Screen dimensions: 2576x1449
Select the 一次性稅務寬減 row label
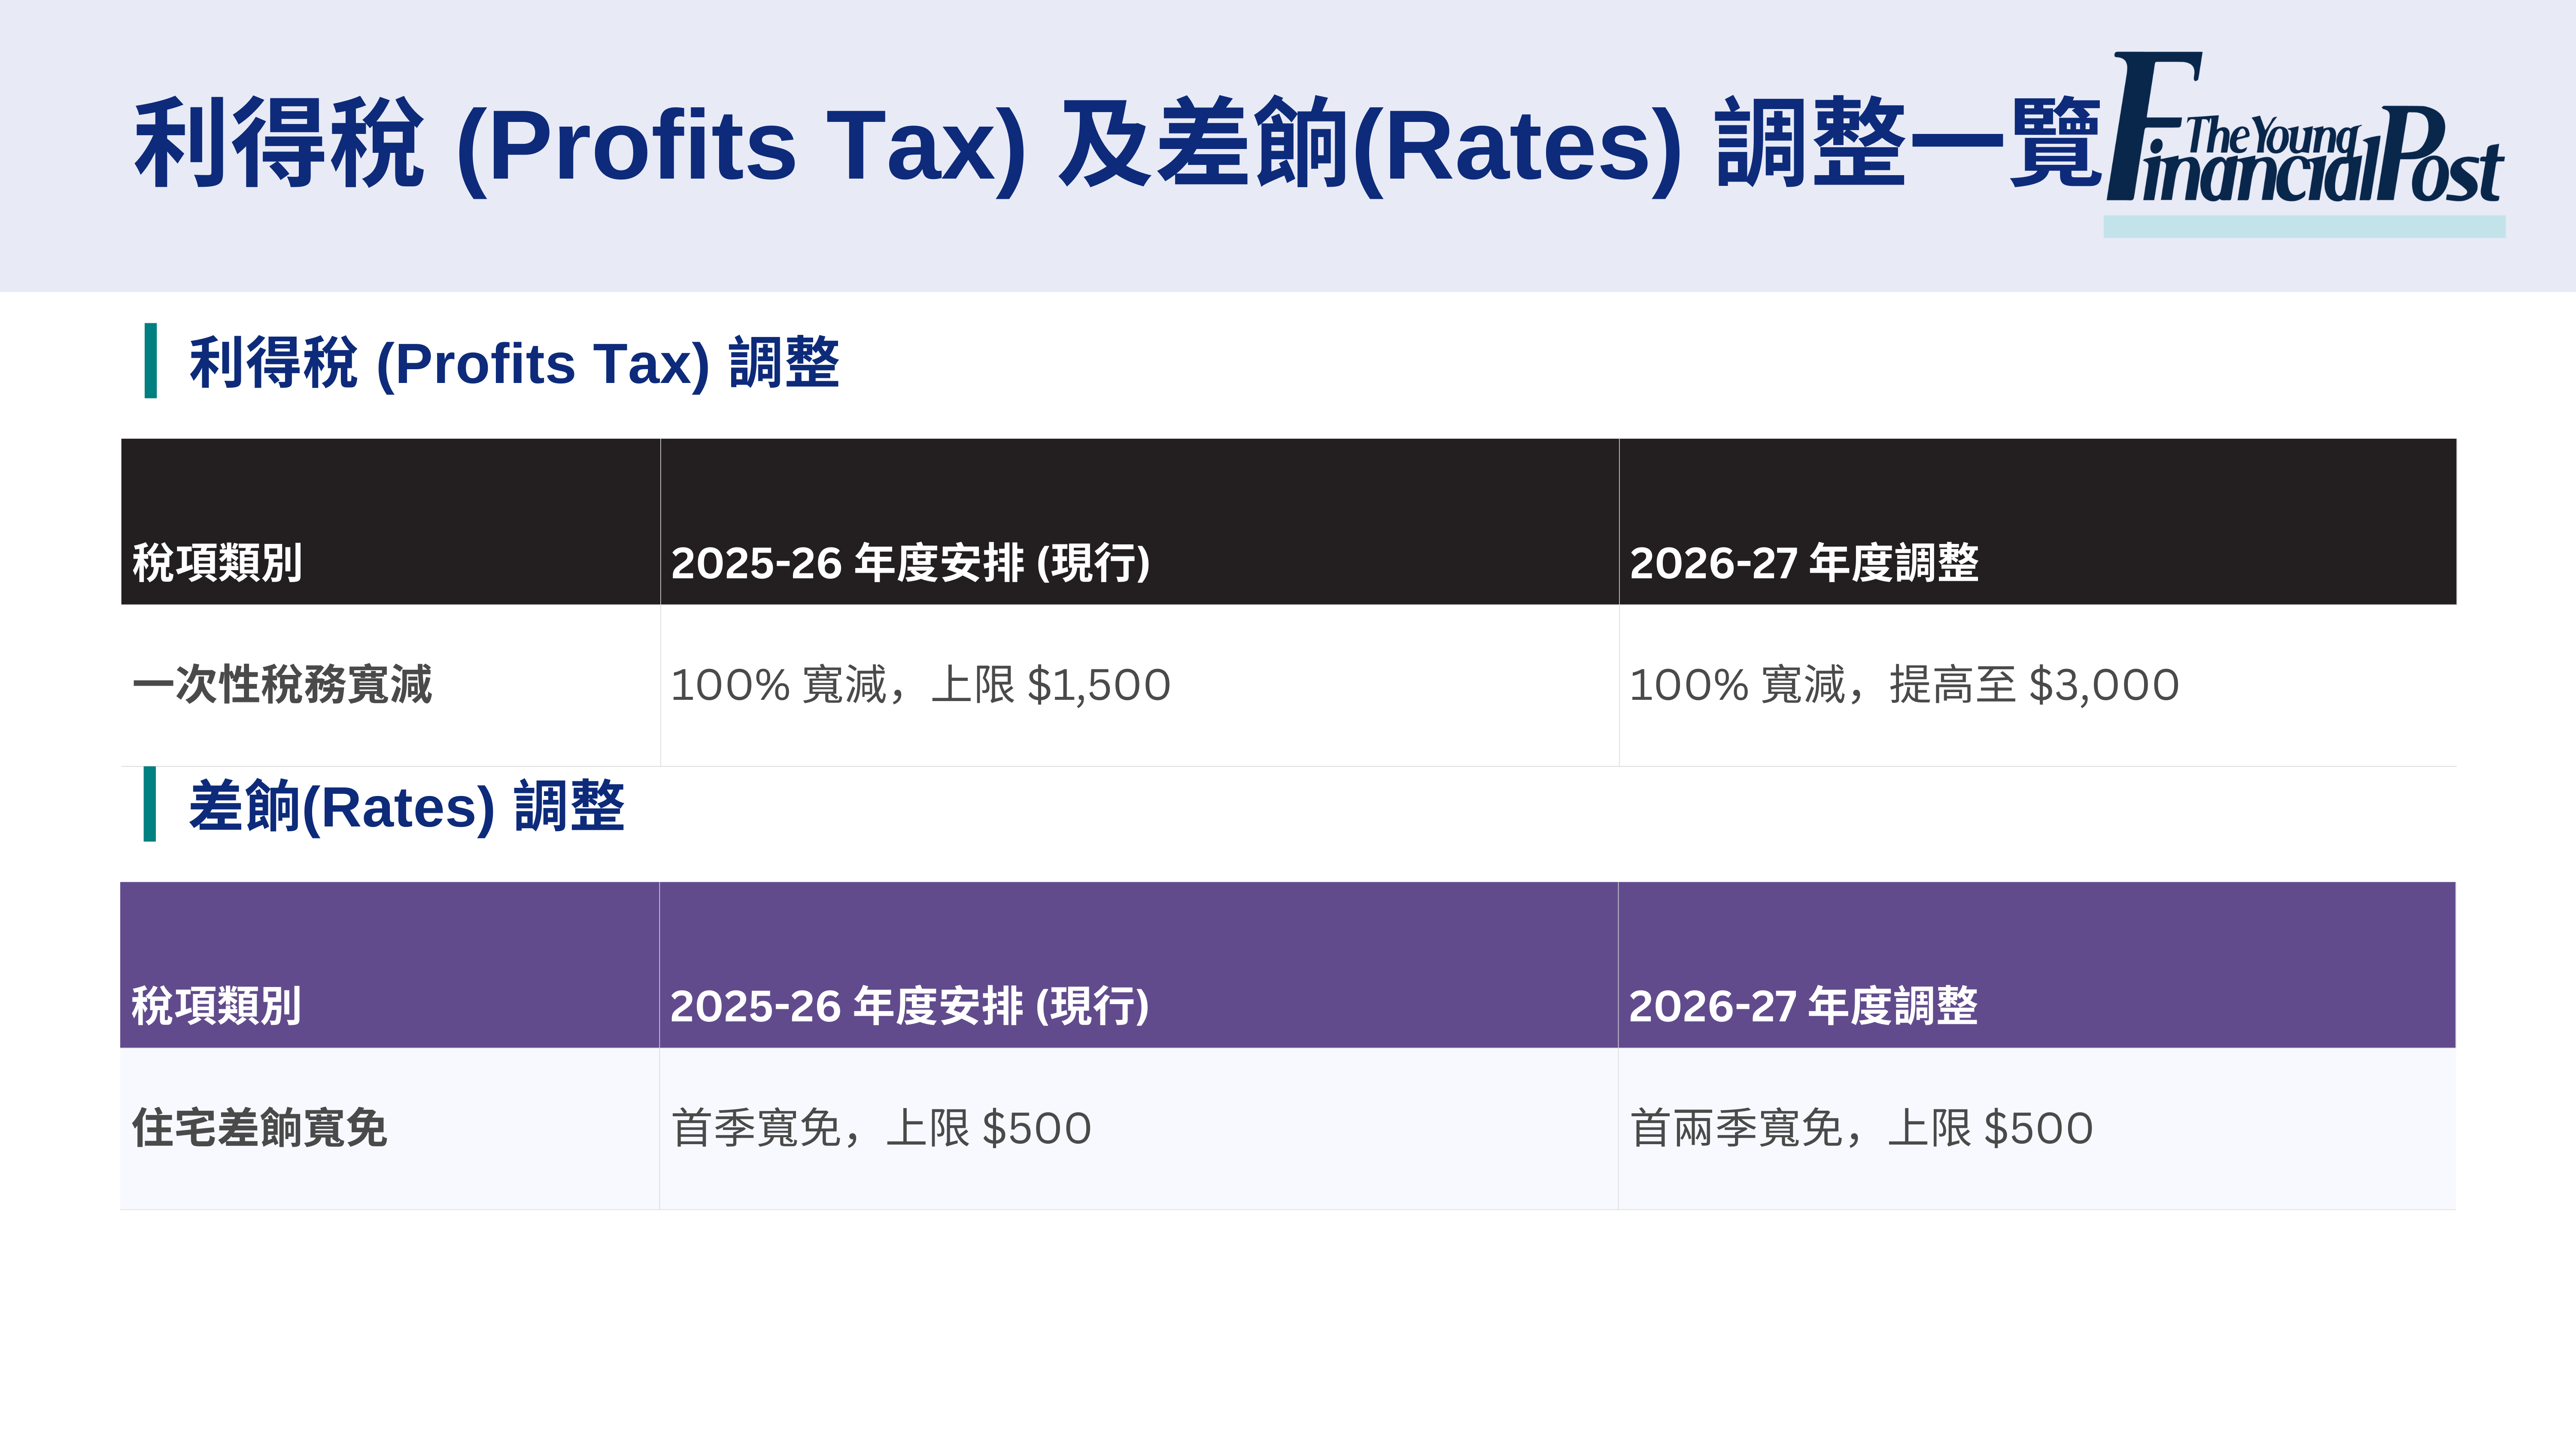(282, 685)
